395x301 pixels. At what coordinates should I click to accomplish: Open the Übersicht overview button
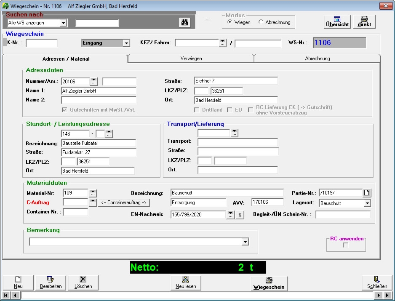tap(337, 22)
